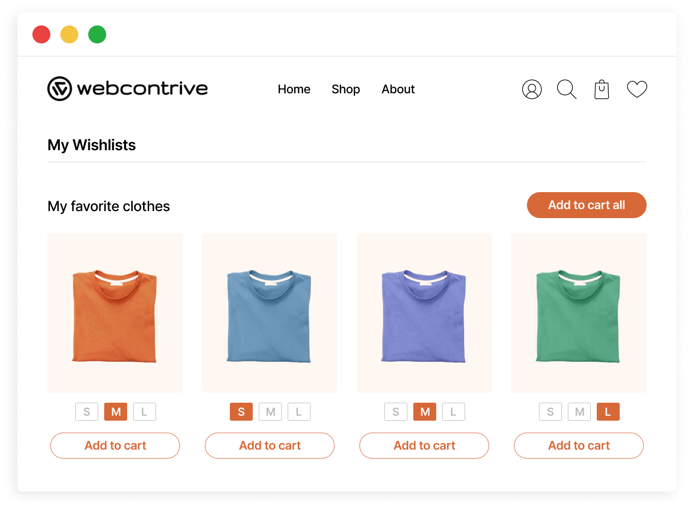
Task: Open the shopping bag cart icon
Action: point(602,90)
